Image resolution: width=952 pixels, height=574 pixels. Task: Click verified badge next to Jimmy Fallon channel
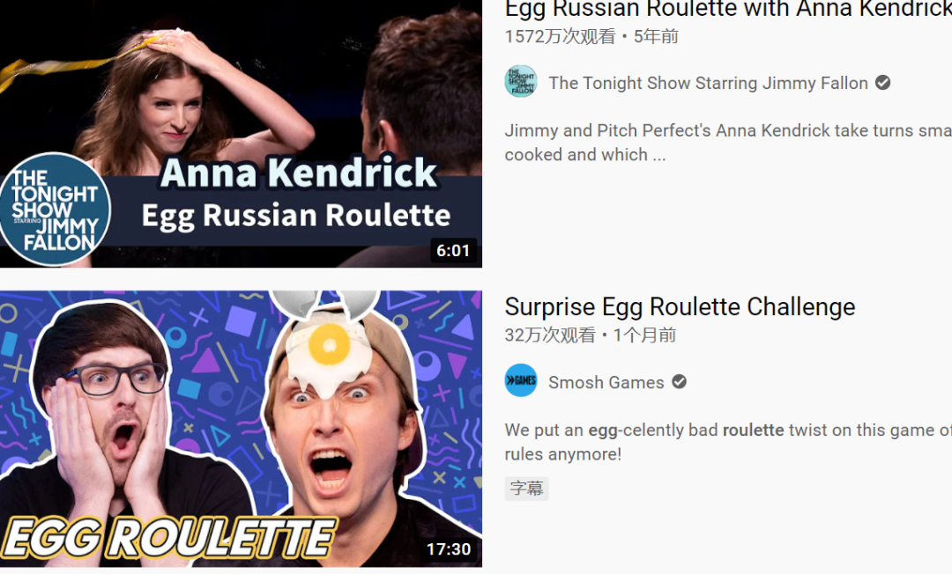pyautogui.click(x=882, y=83)
